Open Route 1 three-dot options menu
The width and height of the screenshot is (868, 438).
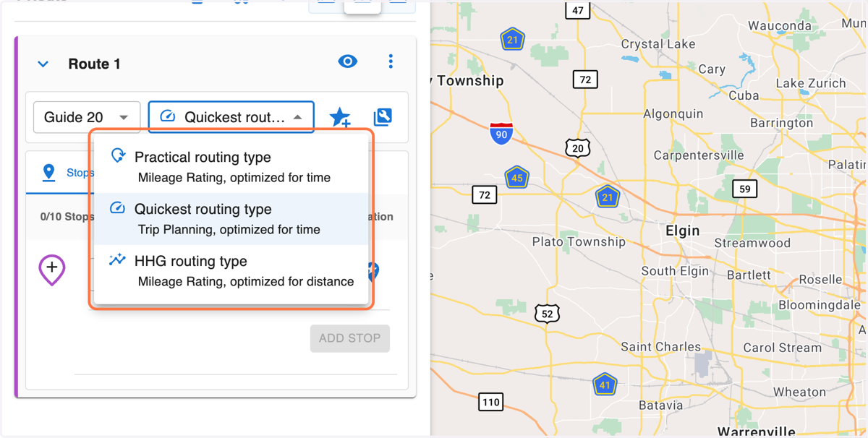click(x=391, y=61)
